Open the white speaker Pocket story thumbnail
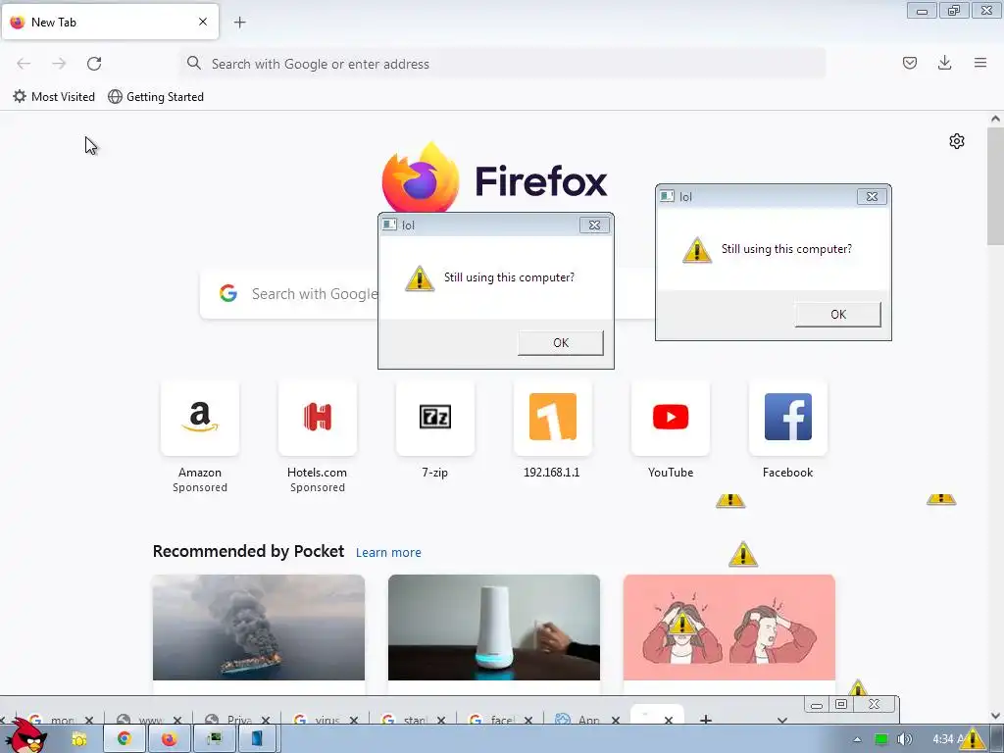 494,627
